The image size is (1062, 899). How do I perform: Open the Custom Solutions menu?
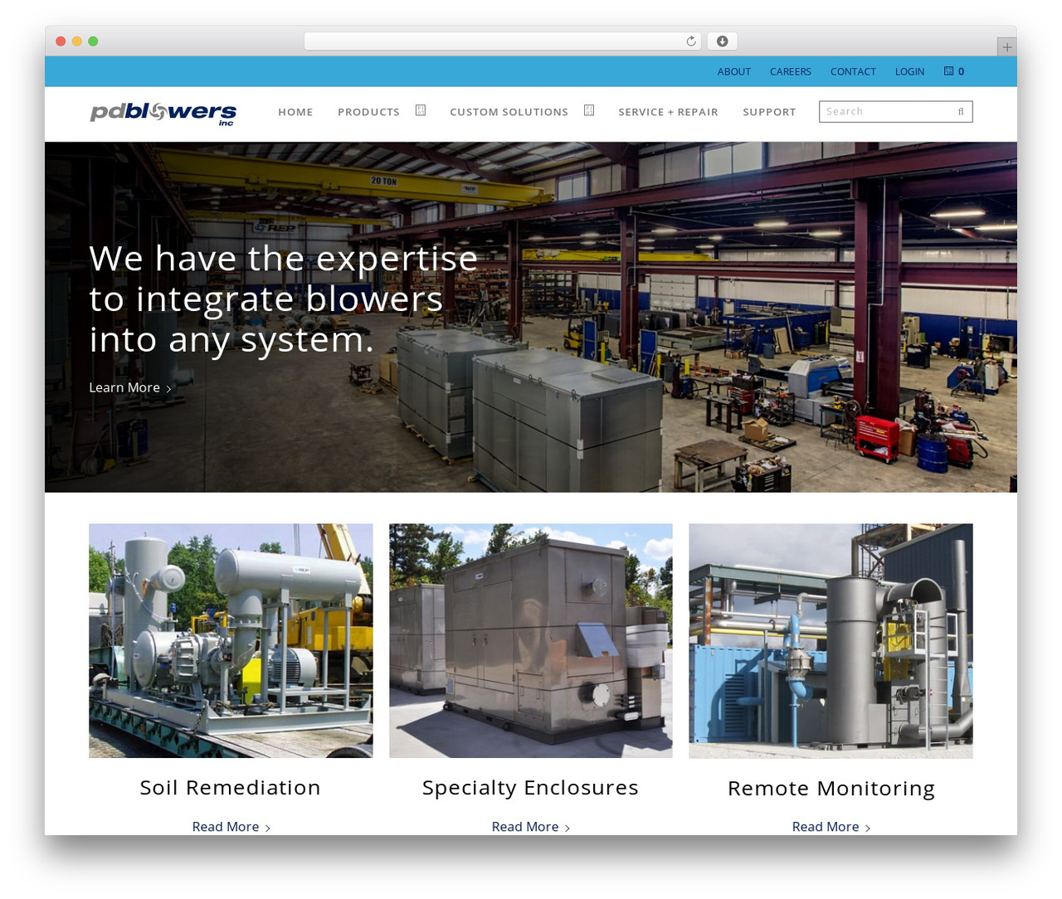click(509, 112)
